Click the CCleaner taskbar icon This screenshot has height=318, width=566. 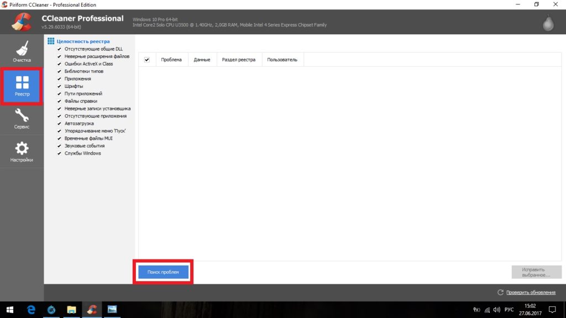point(92,310)
